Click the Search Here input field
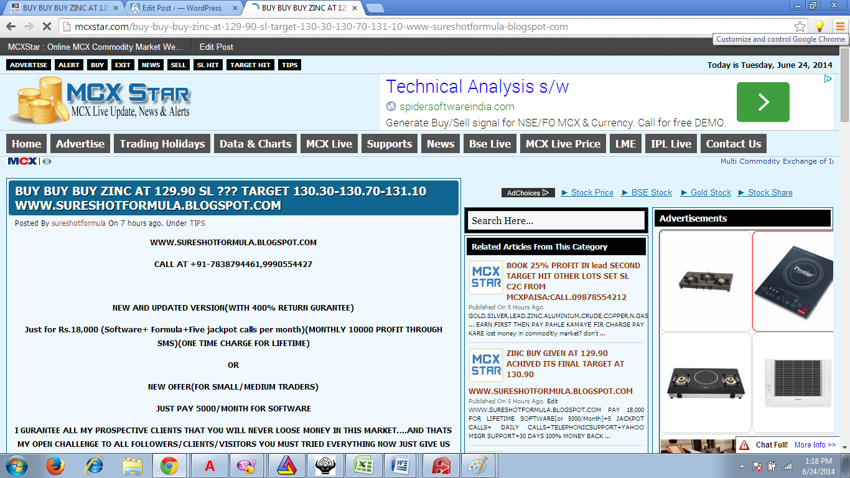The height and width of the screenshot is (478, 850). (x=556, y=220)
